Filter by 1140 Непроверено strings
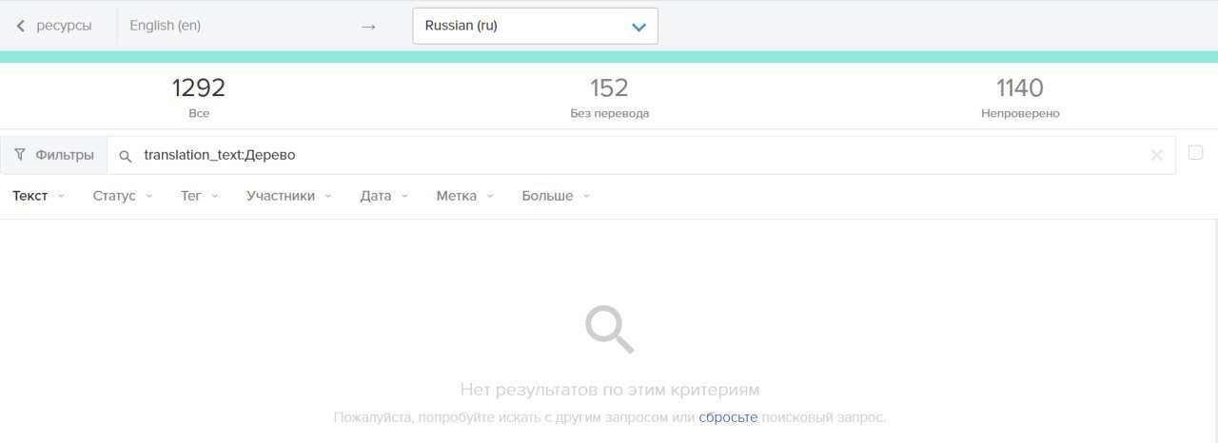 (x=1020, y=98)
